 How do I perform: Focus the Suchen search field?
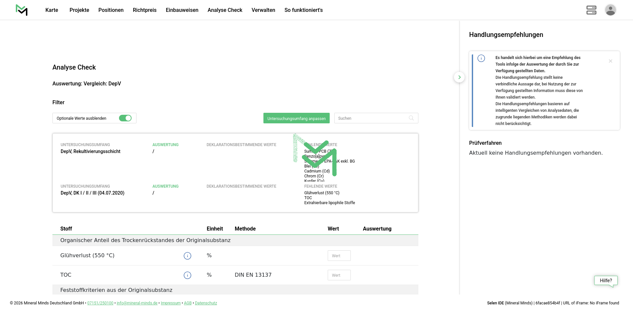[x=372, y=118]
